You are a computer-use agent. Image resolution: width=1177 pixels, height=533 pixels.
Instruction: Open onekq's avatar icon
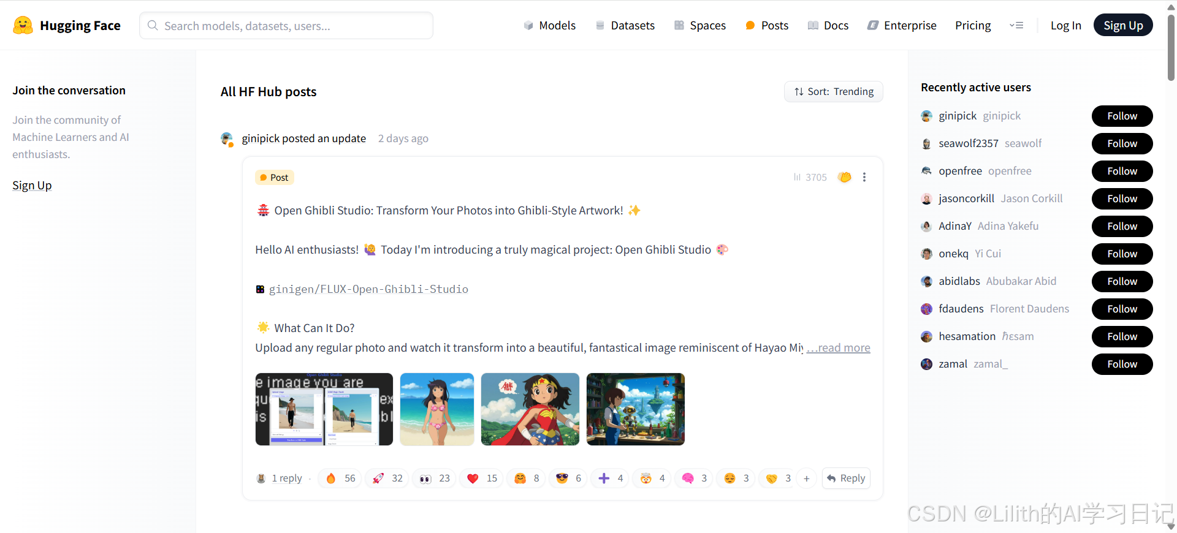[x=926, y=254]
